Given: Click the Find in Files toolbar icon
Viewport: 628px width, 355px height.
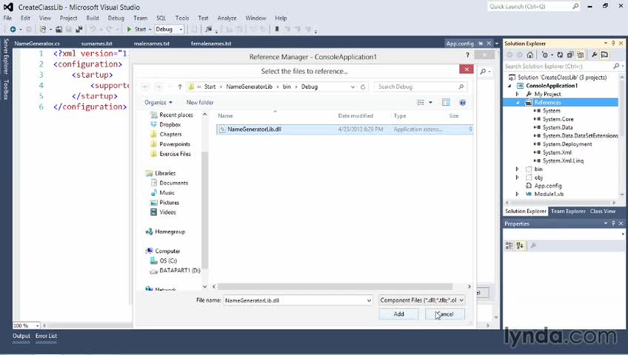Looking at the screenshot, I should click(x=208, y=29).
